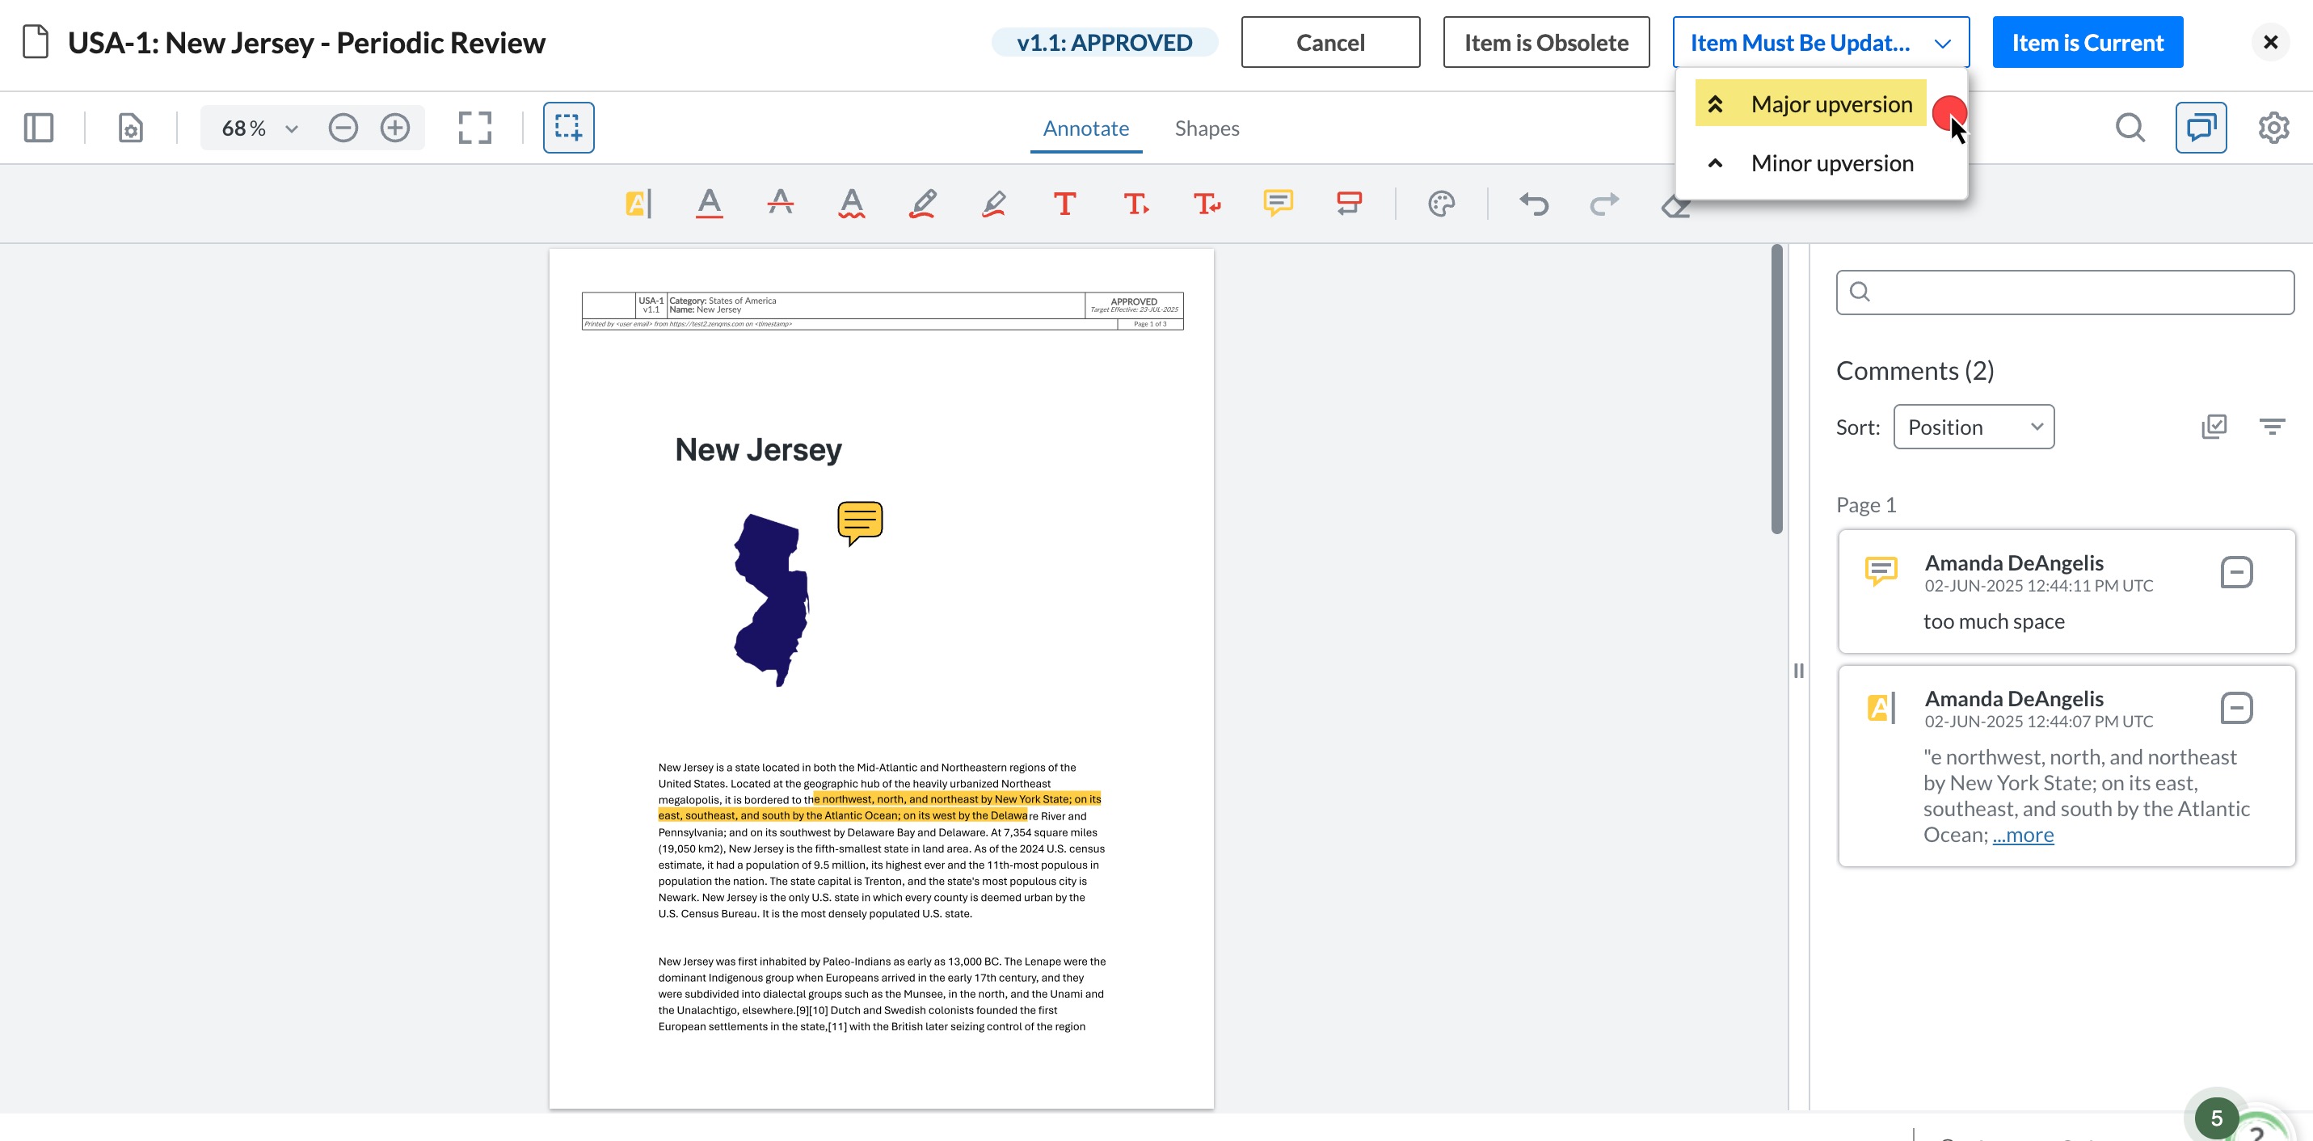Open viewer settings gear

click(x=2273, y=128)
